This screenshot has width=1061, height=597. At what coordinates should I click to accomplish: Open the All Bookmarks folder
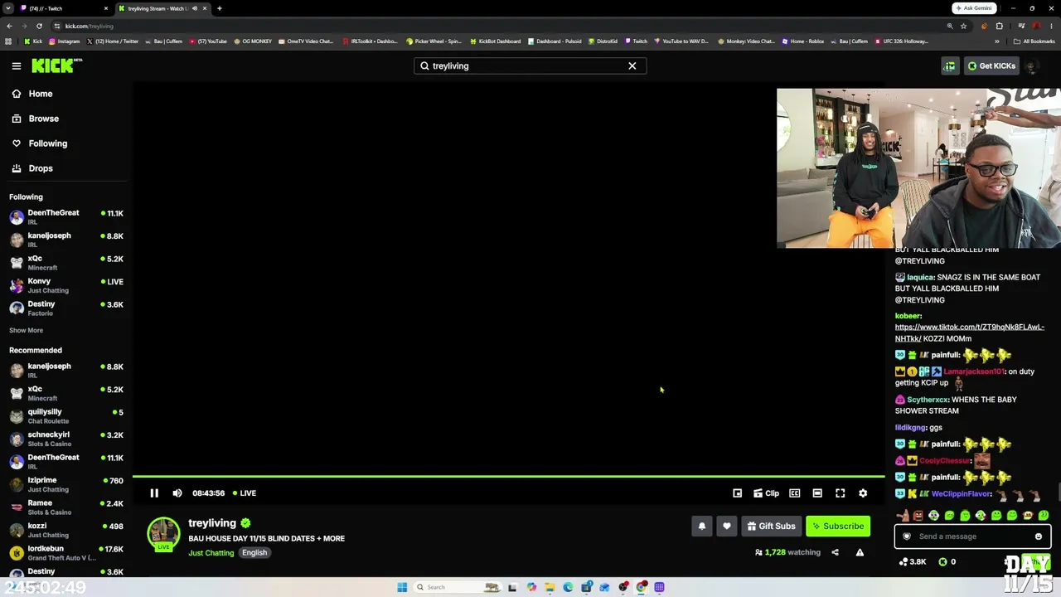point(1034,41)
